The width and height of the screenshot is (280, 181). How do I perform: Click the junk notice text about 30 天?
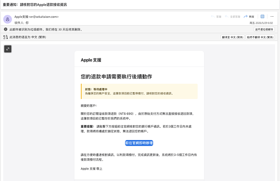46,30
